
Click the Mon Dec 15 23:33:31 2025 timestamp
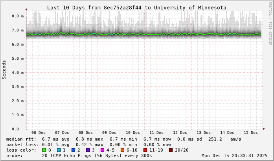pyautogui.click(x=234, y=156)
